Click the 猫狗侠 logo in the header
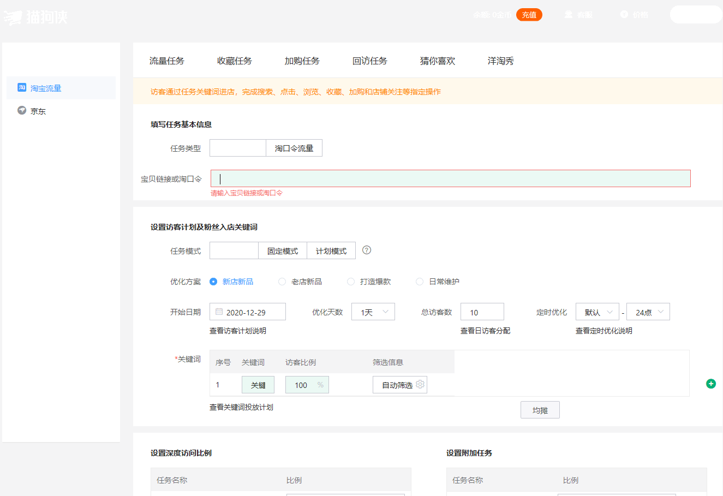This screenshot has height=496, width=723. pos(35,17)
